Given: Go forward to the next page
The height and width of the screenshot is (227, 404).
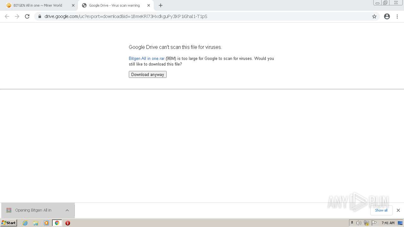Looking at the screenshot, I should coord(17,16).
